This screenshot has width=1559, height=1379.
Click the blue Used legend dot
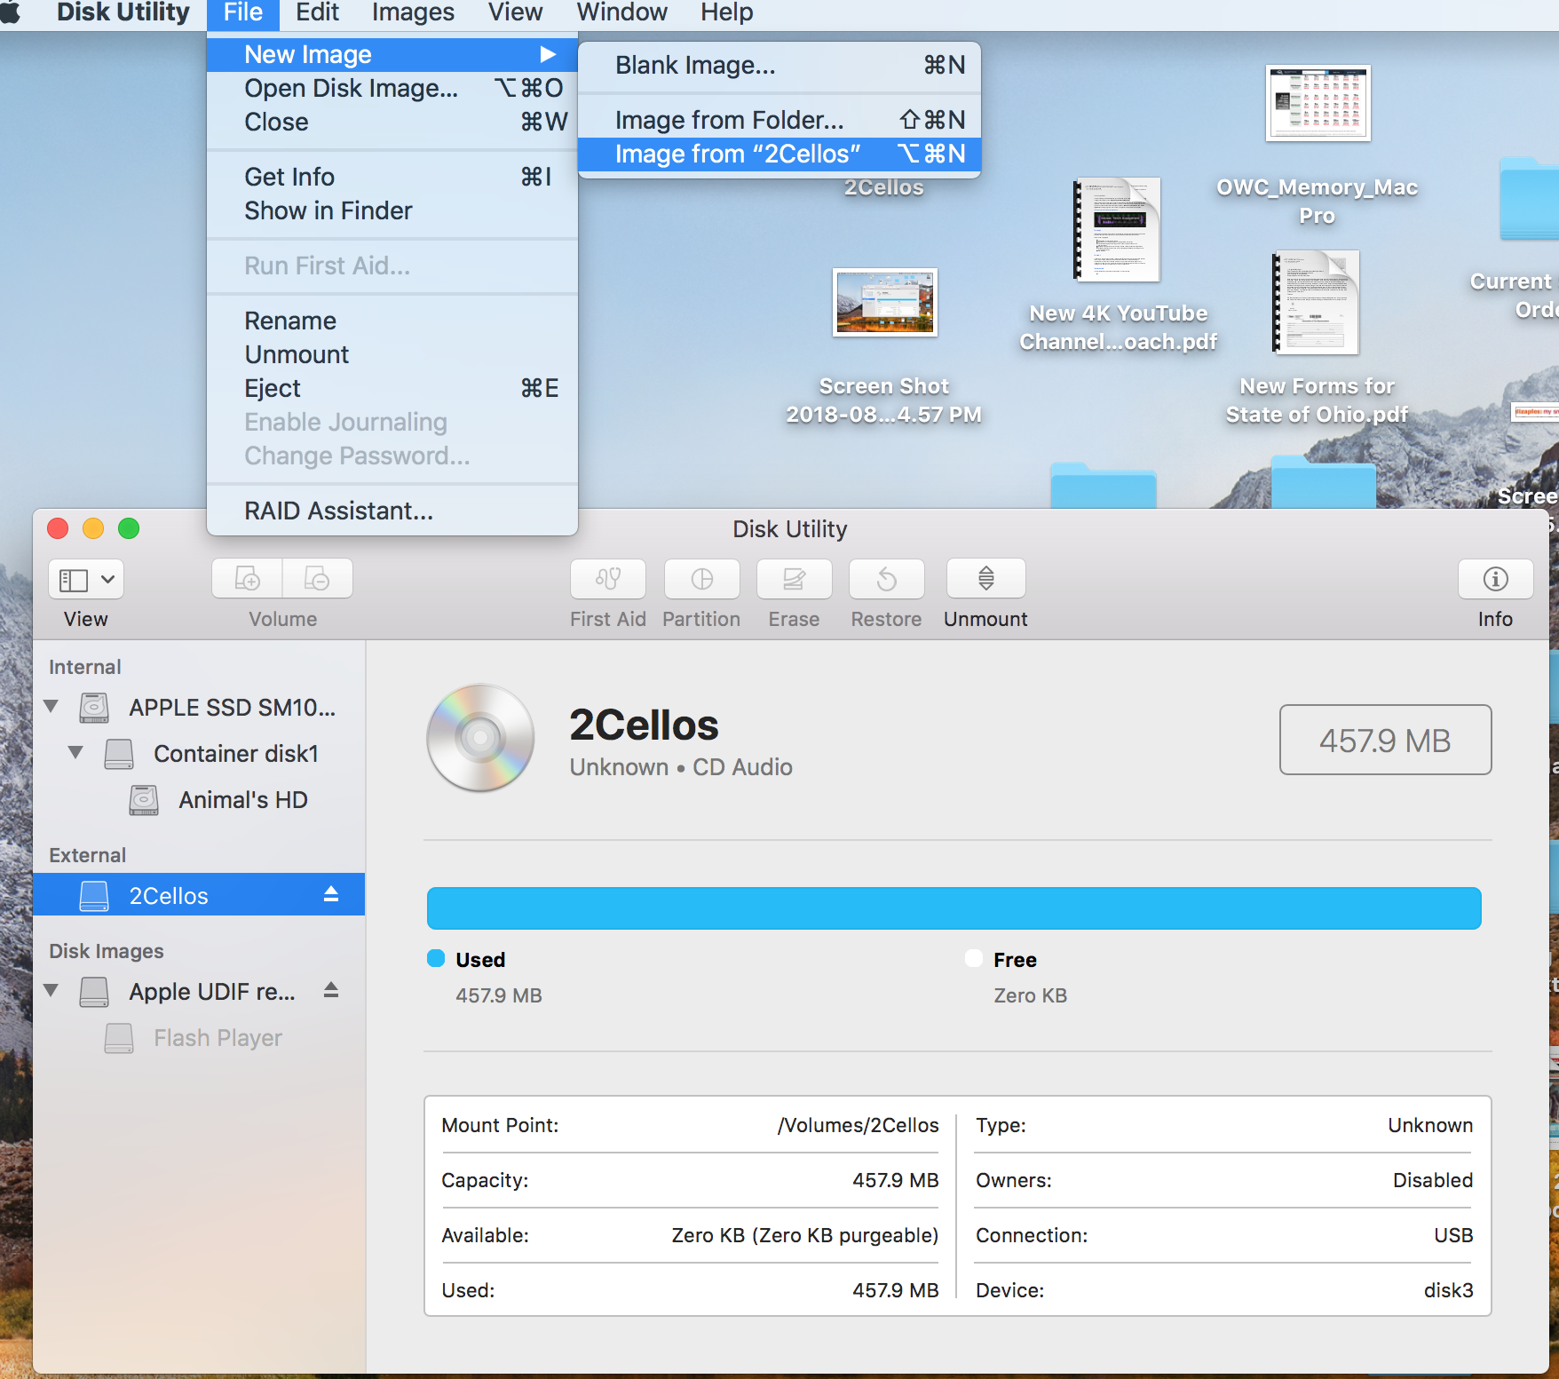[x=436, y=958]
